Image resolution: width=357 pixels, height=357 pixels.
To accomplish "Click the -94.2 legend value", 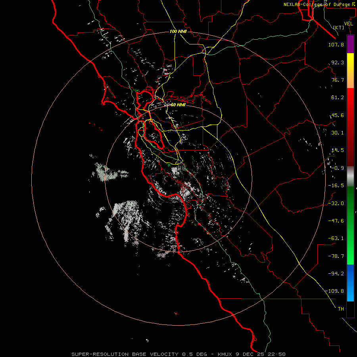I will [x=336, y=274].
